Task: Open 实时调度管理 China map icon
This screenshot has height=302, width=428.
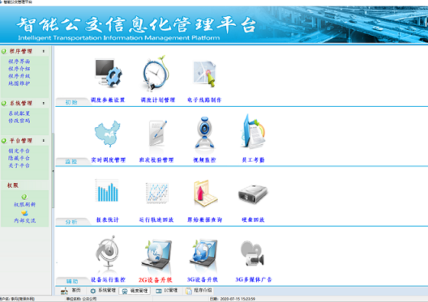Action: click(108, 133)
